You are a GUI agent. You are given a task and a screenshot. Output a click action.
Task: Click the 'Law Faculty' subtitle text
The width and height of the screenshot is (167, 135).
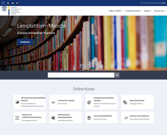click(x=62, y=104)
